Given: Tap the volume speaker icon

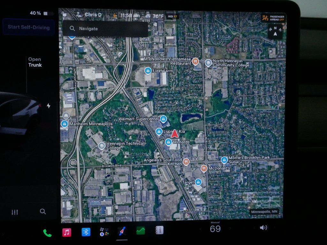Looking at the screenshot, I should [x=263, y=227].
